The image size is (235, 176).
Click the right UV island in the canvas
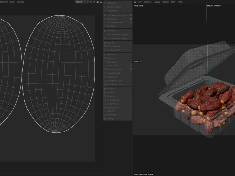tap(58, 74)
